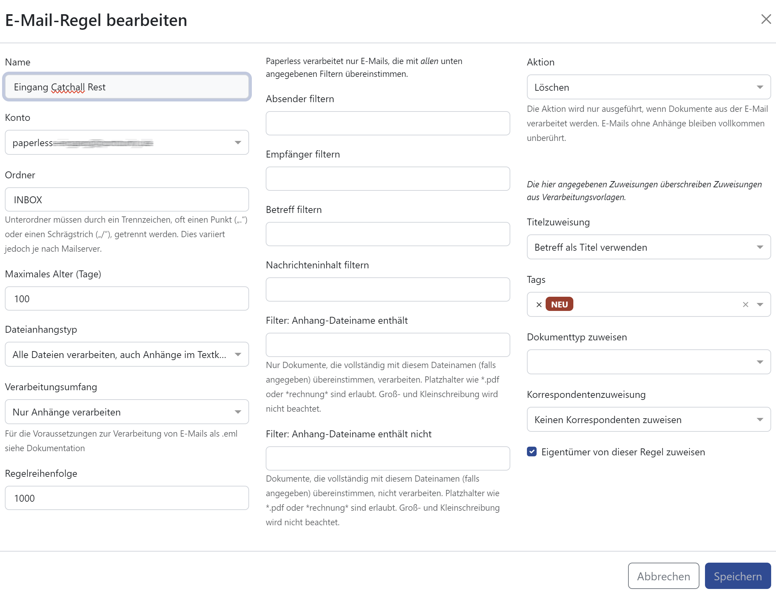Expand the Titelzuweisung dropdown
The image size is (776, 599).
649,247
